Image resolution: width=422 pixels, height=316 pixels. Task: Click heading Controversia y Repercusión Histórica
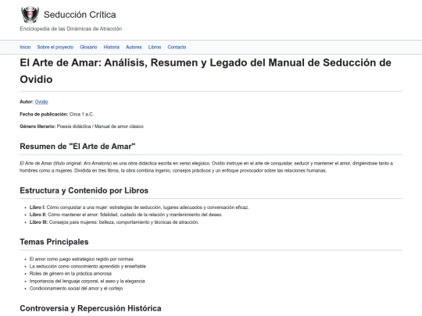click(91, 308)
